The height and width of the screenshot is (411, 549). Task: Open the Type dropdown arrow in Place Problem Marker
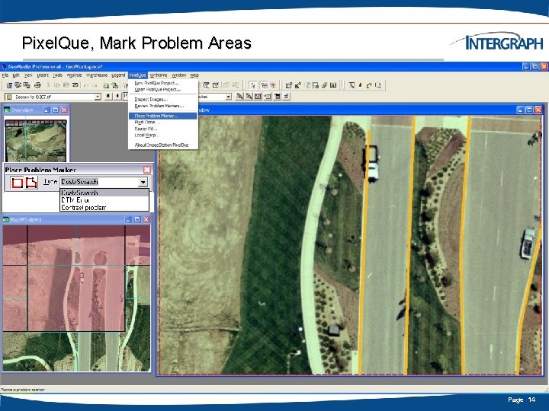pyautogui.click(x=143, y=182)
